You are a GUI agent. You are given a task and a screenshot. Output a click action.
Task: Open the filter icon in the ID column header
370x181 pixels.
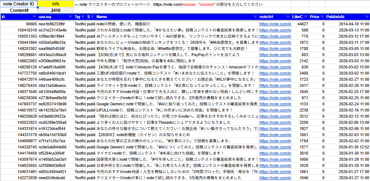tap(34, 17)
